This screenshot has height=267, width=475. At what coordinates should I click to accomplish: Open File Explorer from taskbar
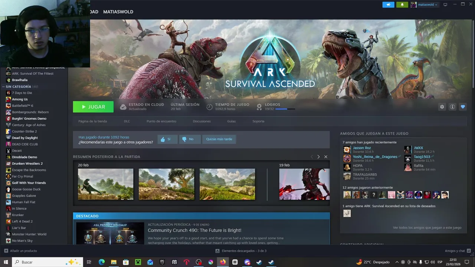click(114, 262)
